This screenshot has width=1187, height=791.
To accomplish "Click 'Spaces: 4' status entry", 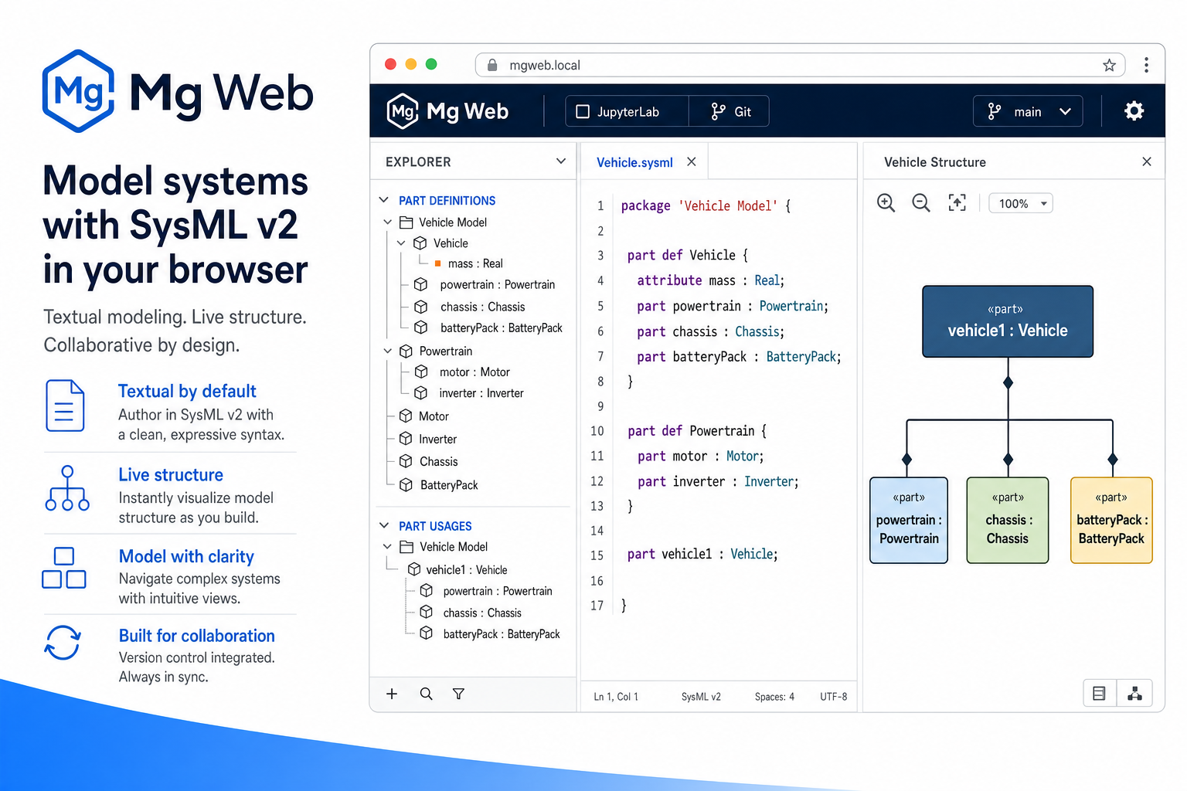I will 774,697.
